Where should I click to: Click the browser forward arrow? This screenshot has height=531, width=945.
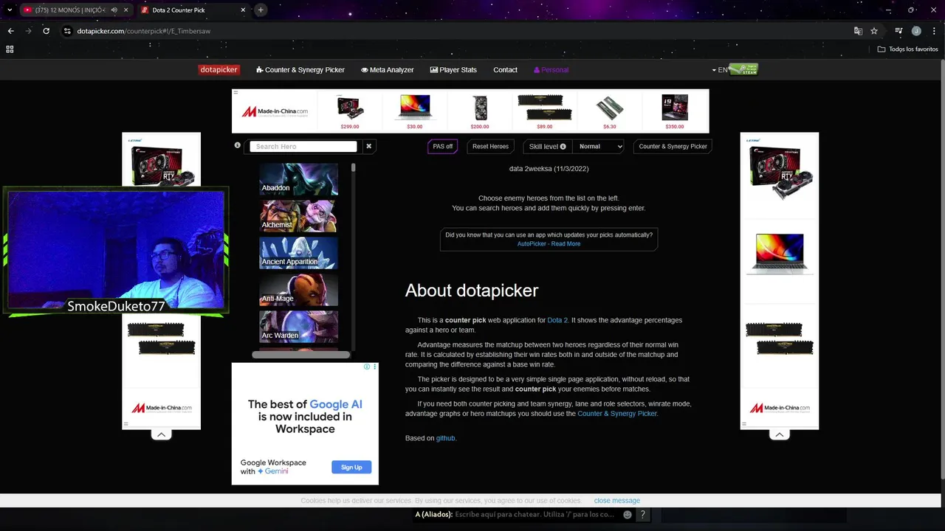(x=28, y=31)
